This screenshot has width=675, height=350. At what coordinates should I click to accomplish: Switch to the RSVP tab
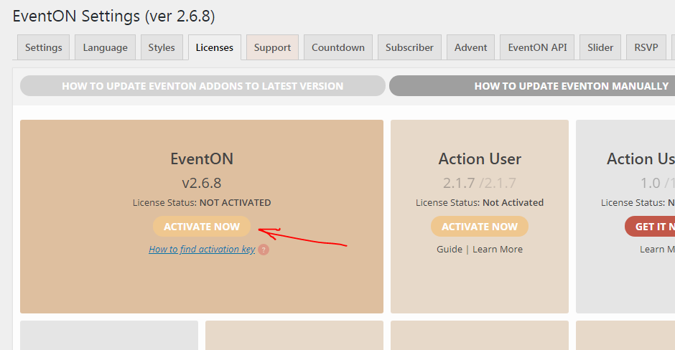click(x=646, y=47)
